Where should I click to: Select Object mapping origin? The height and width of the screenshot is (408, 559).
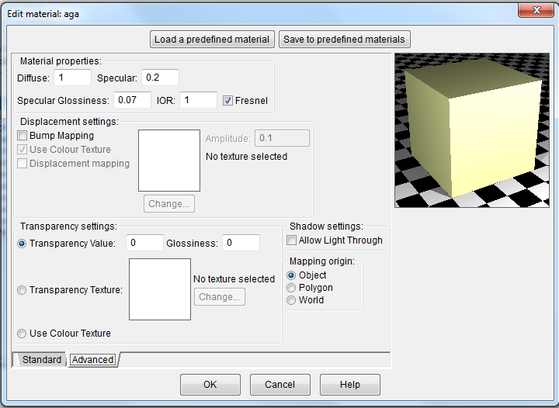[x=291, y=275]
